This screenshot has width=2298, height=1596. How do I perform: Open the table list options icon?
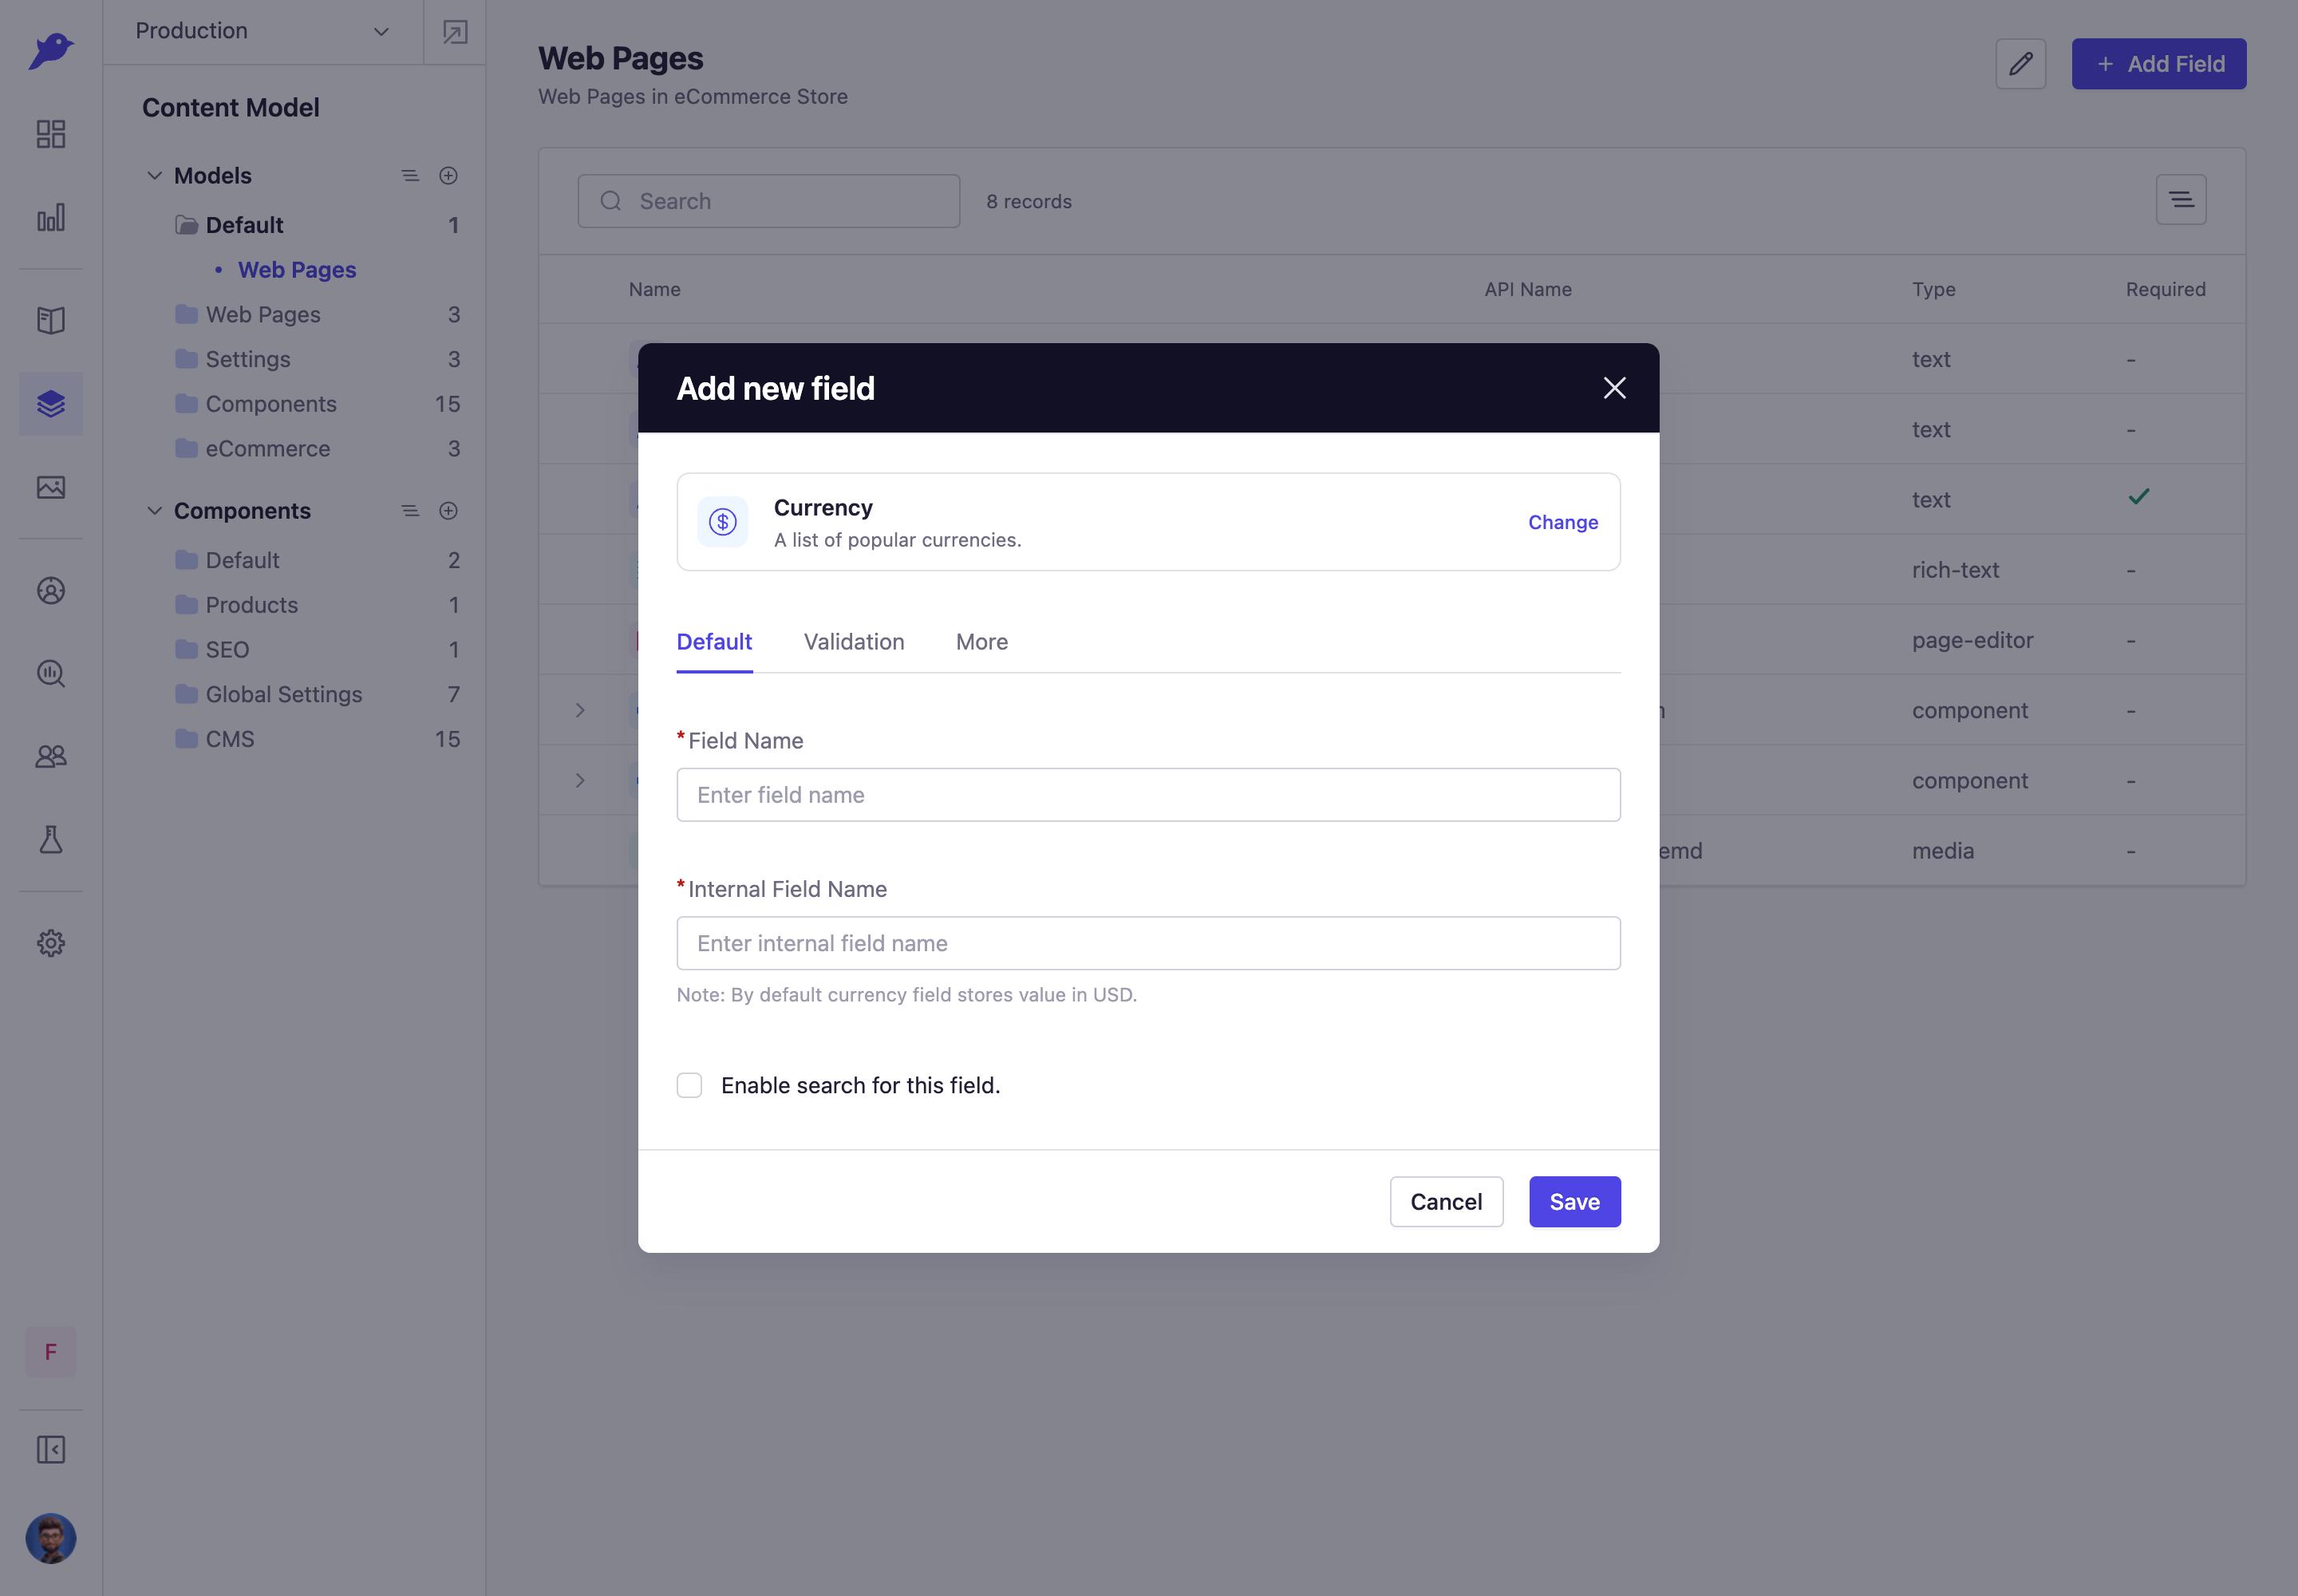pyautogui.click(x=2181, y=200)
